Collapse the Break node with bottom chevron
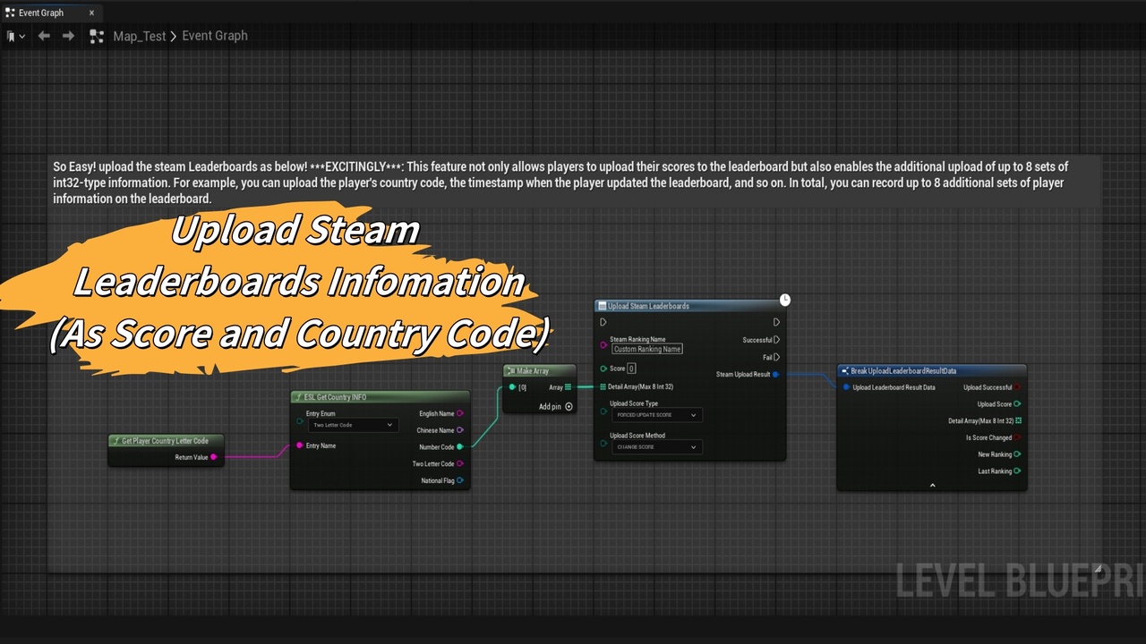The height and width of the screenshot is (644, 1146). coord(932,486)
